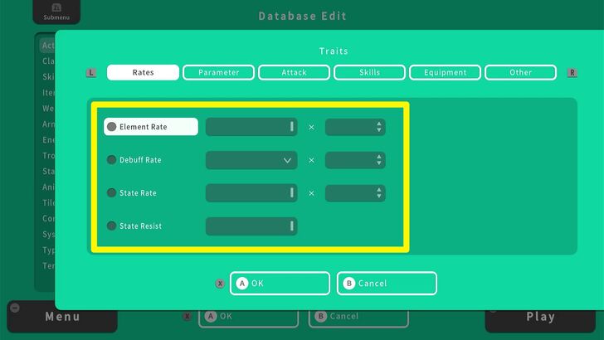Click the L shoulder tab-switch icon
Viewport: 604px width, 340px height.
pyautogui.click(x=91, y=72)
